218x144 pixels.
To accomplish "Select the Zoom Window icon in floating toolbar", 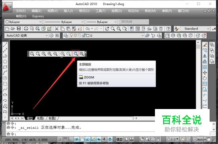I will 32,53.
